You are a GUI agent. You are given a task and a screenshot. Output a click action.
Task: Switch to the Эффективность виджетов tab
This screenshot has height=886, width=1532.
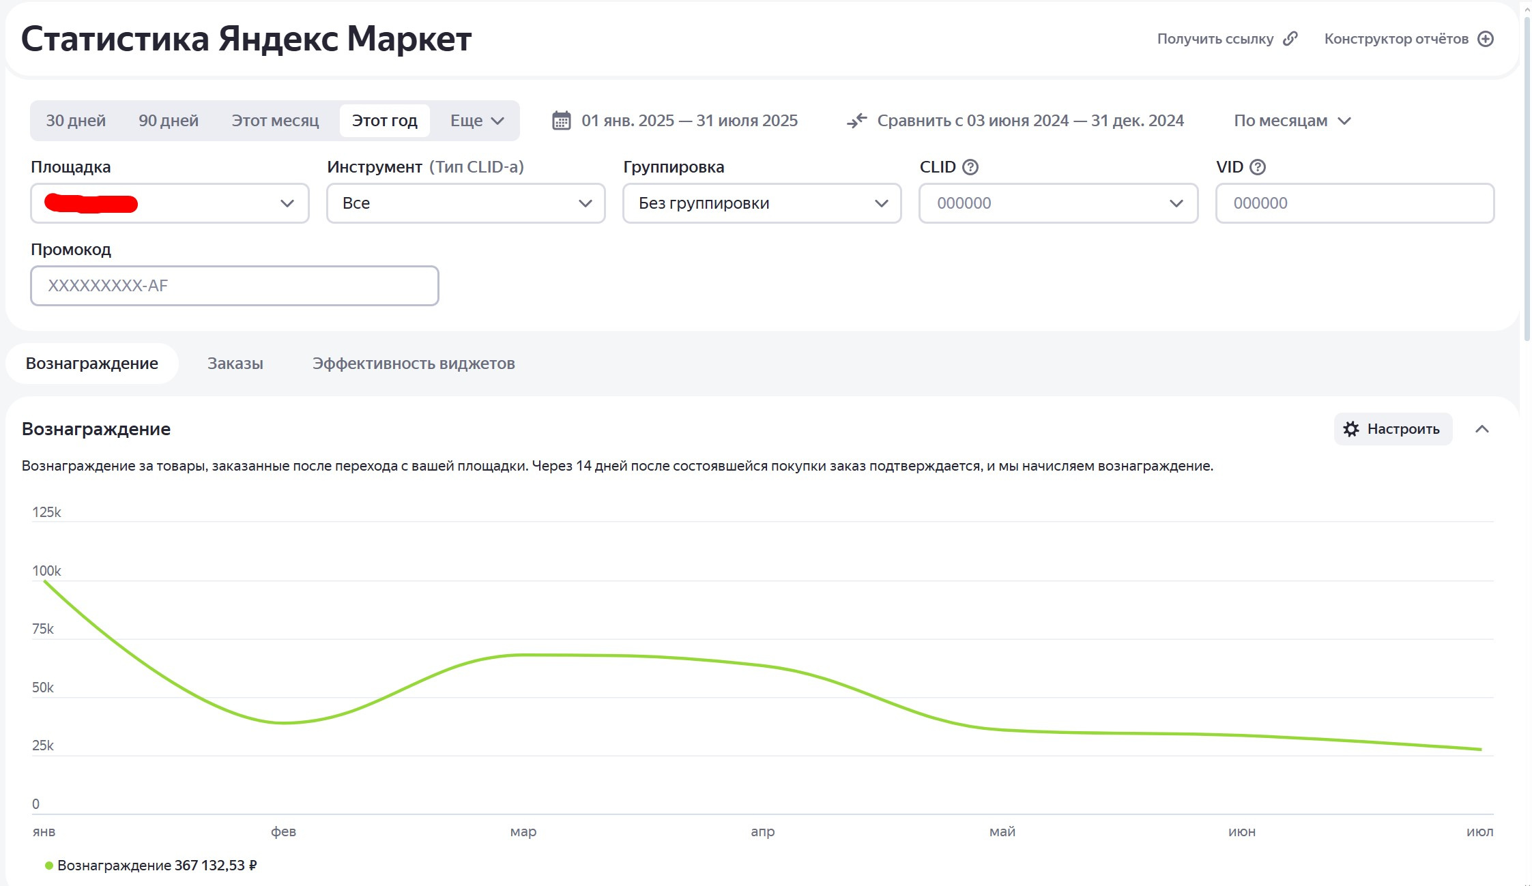tap(414, 364)
